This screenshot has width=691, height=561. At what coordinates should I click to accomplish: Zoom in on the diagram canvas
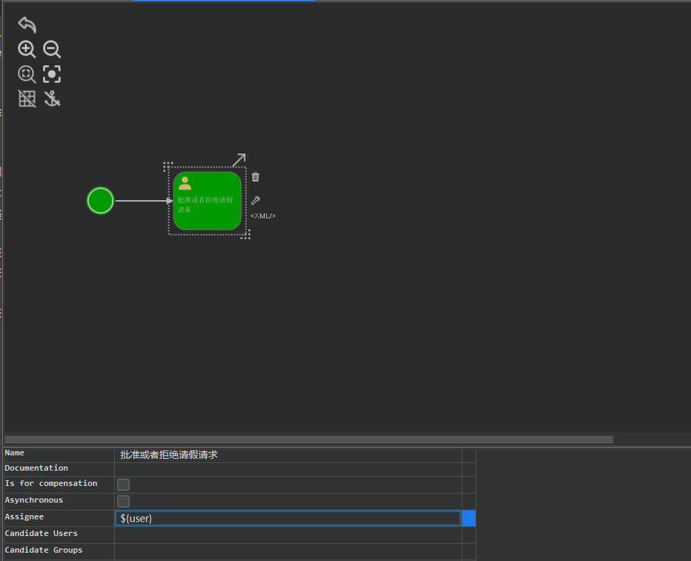point(26,49)
